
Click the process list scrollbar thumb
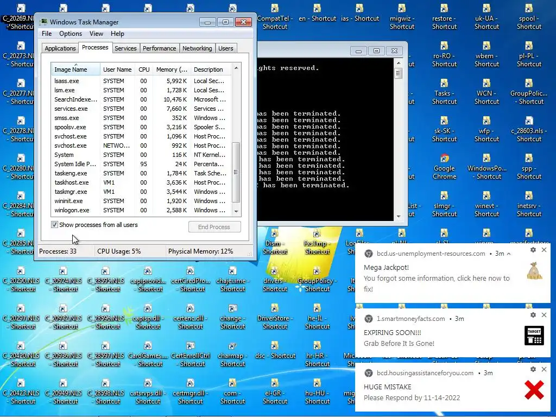236,172
